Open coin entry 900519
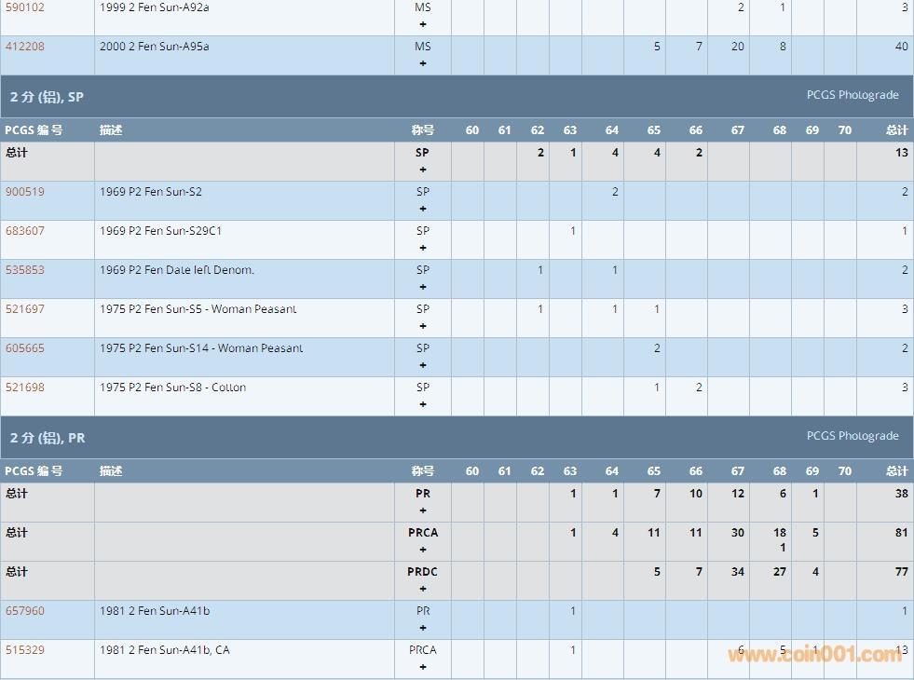This screenshot has height=680, width=914. 24,192
